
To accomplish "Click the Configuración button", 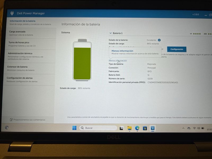I will [176, 49].
